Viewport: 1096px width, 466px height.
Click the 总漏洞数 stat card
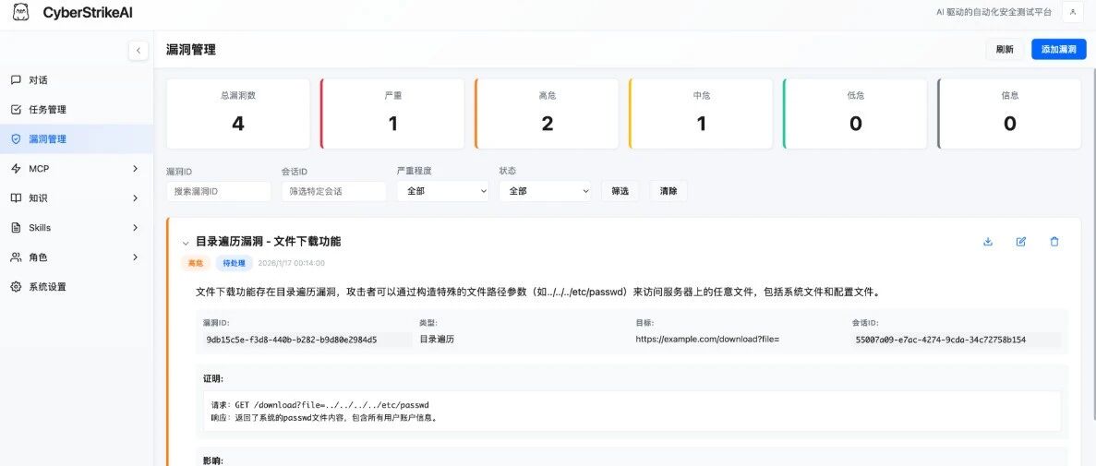237,114
